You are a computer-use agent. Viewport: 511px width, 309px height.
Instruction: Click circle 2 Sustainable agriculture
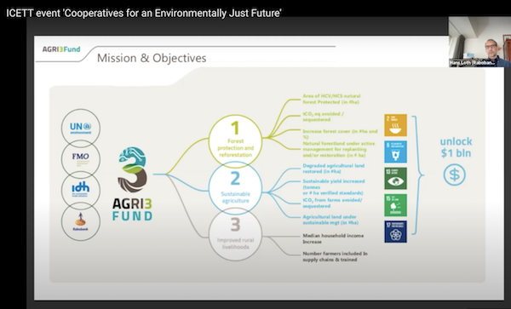coord(235,188)
